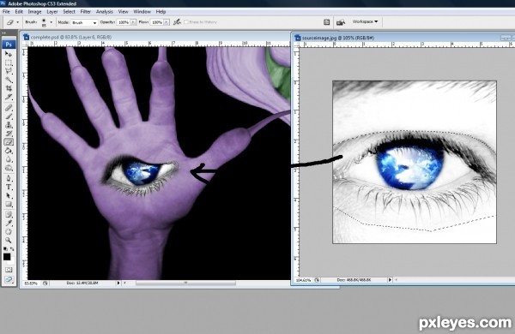Select the Dodge tool
515x334 pixels.
coord(9,168)
